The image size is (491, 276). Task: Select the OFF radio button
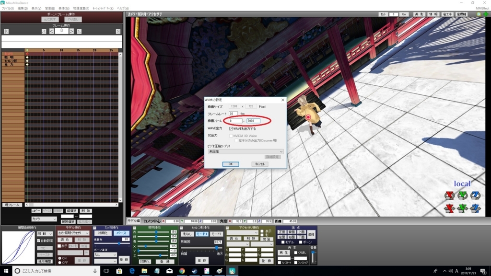(x=59, y=263)
